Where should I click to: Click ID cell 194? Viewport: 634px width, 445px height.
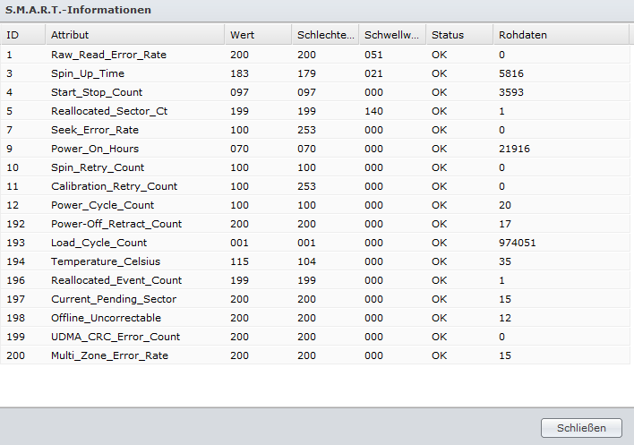(x=16, y=261)
